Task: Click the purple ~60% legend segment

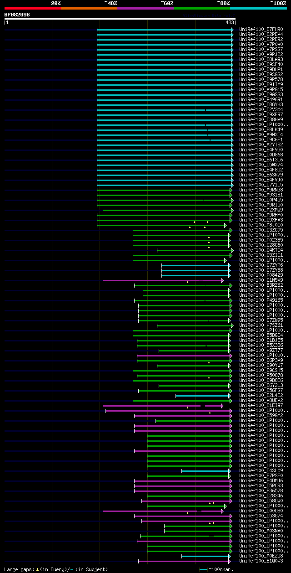Action: [145, 8]
